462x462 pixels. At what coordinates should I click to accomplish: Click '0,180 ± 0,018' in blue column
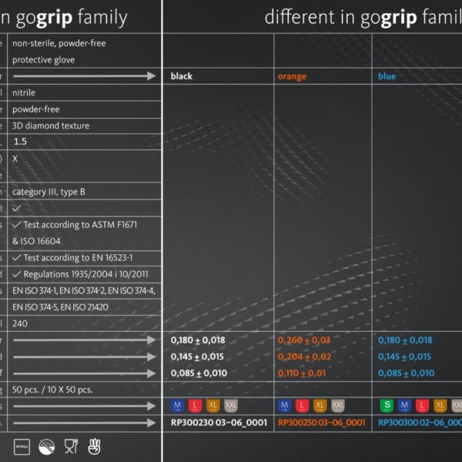pyautogui.click(x=405, y=340)
